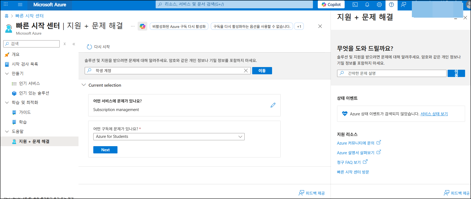This screenshot has width=471, height=199.
Task: Collapse the Current selection section
Action: coord(84,85)
